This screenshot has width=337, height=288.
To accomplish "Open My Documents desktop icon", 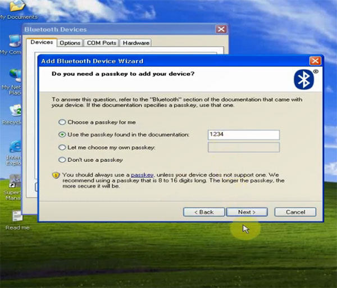I will coord(19,10).
